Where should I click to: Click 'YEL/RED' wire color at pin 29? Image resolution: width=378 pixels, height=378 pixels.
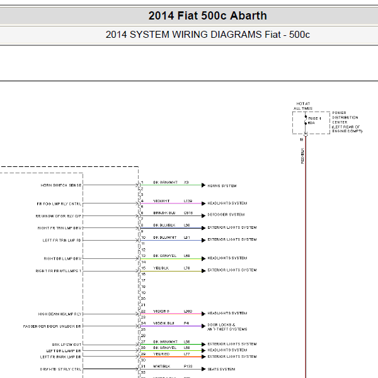point(161,354)
